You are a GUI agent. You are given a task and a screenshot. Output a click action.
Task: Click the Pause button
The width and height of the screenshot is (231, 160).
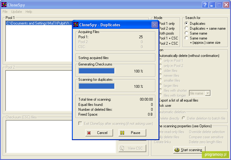click(132, 133)
